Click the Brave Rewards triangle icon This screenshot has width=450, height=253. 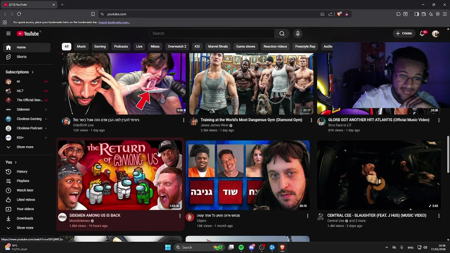(x=347, y=14)
